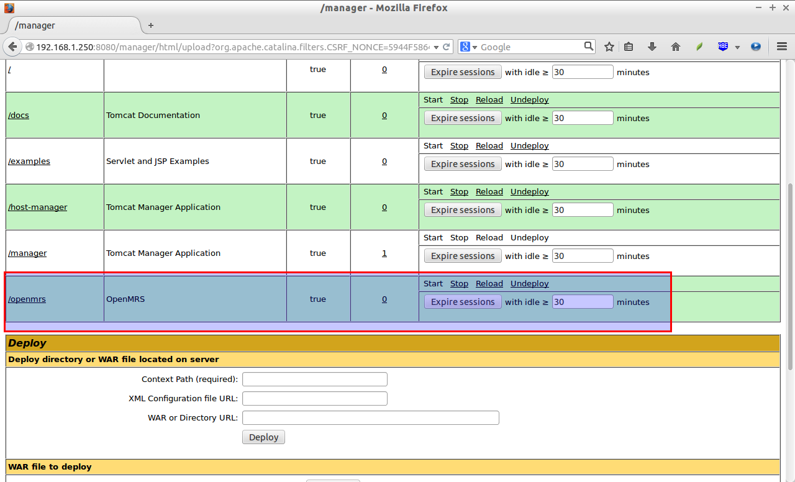Viewport: 795px width, 482px height.
Task: Expire sessions for /docs
Action: [463, 118]
